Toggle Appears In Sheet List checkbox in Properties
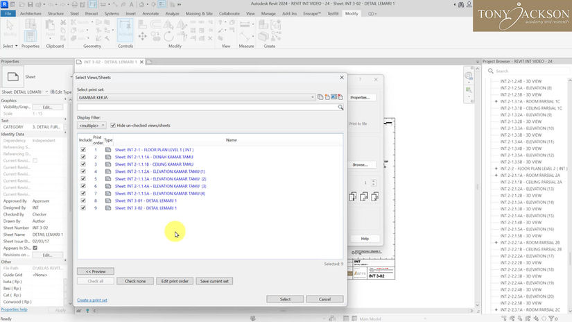 pos(35,248)
